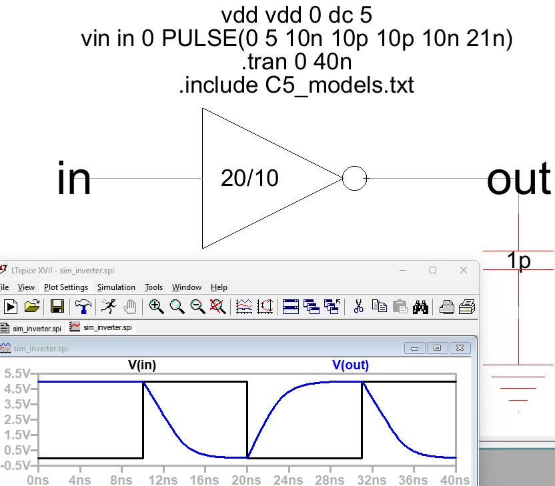Click the V(in) trace label
Viewport: 555px width, 486px height.
coord(142,365)
